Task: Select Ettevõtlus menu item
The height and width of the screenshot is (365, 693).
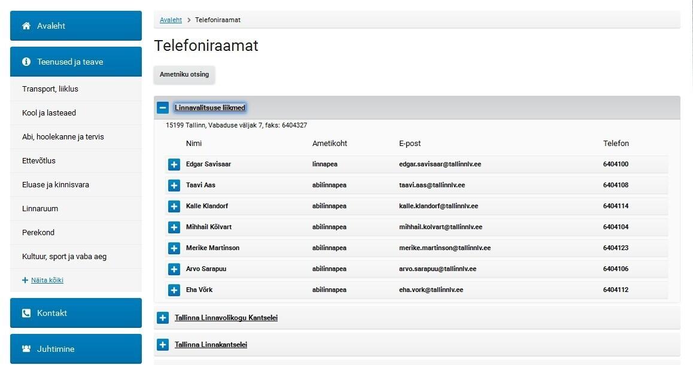Action: (76, 160)
